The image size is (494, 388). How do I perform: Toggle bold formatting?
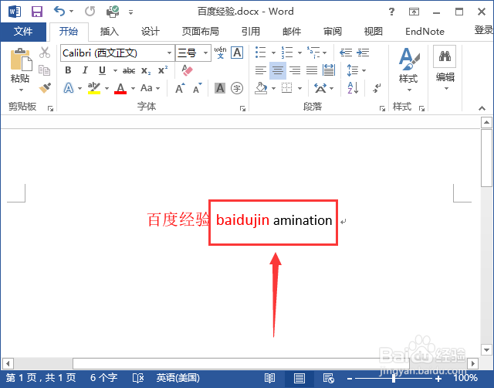pyautogui.click(x=68, y=70)
